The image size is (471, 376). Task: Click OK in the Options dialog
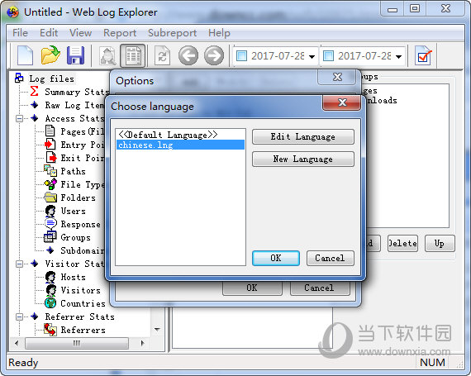pos(252,288)
